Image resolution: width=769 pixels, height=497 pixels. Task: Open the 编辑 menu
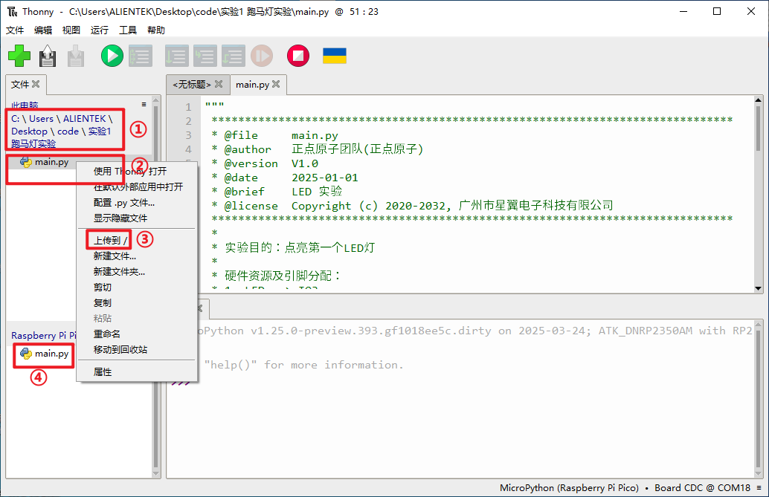pos(43,30)
